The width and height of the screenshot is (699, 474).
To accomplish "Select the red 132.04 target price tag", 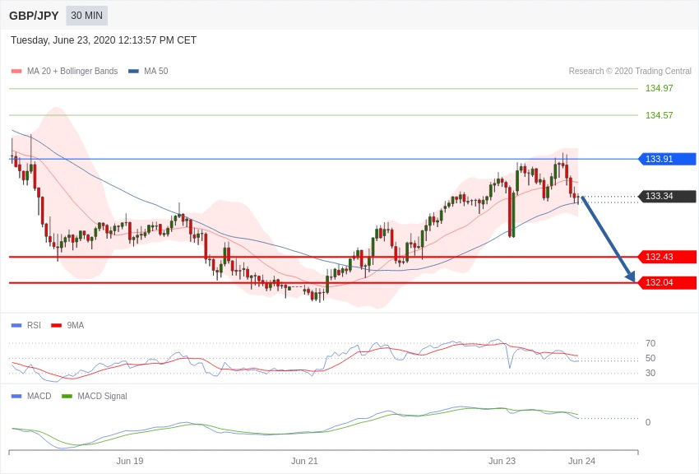I will (x=667, y=282).
